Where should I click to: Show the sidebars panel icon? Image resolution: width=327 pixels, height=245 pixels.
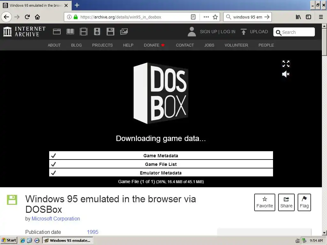click(x=308, y=17)
